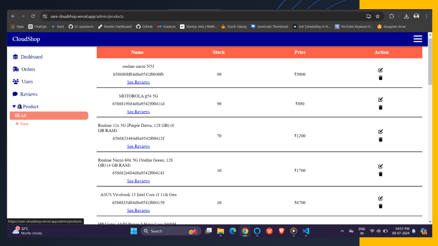Viewport: 438px width, 246px height.
Task: Click the browser address bar URL
Action: [87, 16]
